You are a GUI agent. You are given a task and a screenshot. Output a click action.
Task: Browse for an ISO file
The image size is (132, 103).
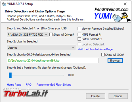click(115, 61)
